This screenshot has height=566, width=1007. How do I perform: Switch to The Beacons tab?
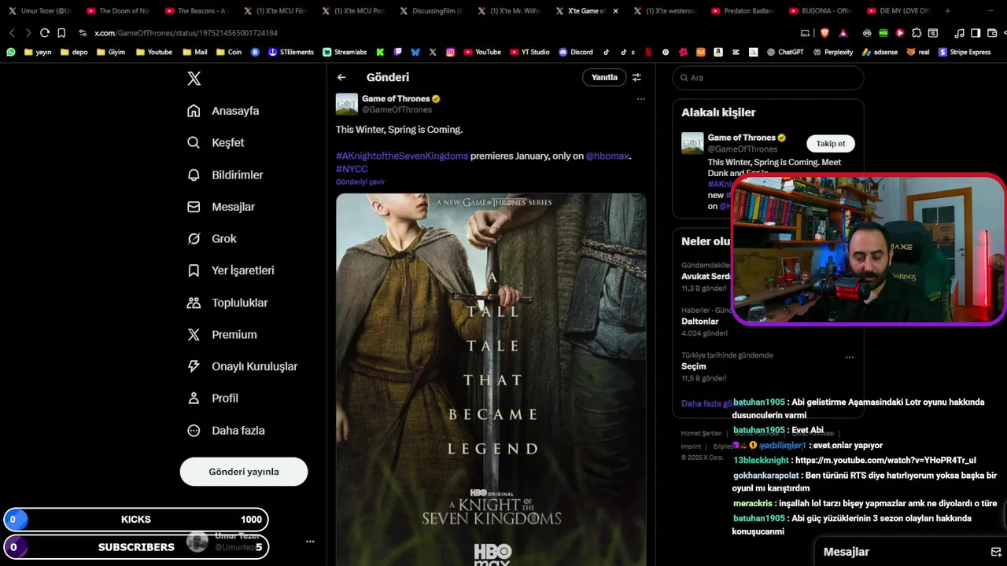pyautogui.click(x=195, y=11)
